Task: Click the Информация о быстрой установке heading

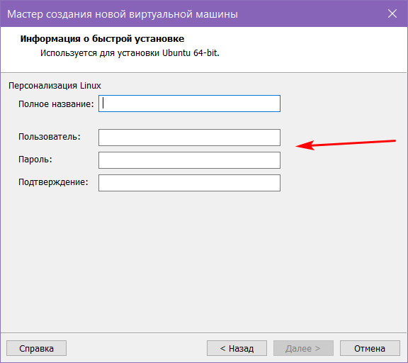Action: click(102, 39)
